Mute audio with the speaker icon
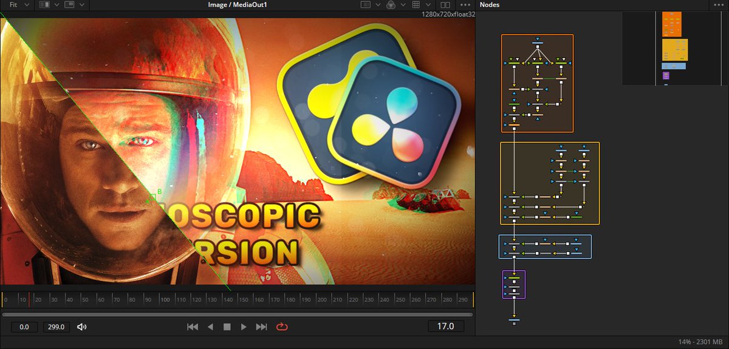Image resolution: width=729 pixels, height=349 pixels. click(82, 327)
